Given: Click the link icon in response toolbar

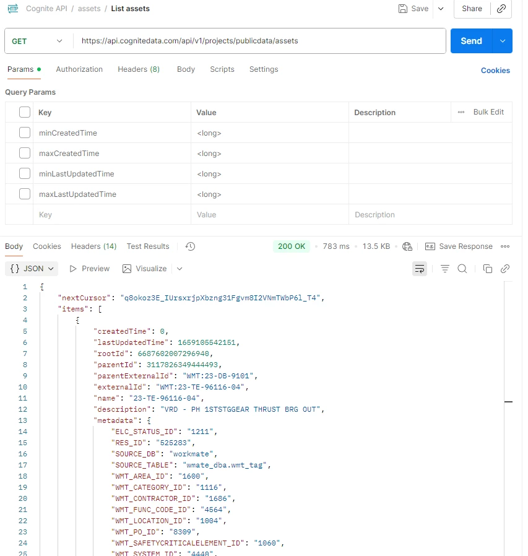Looking at the screenshot, I should click(x=505, y=269).
